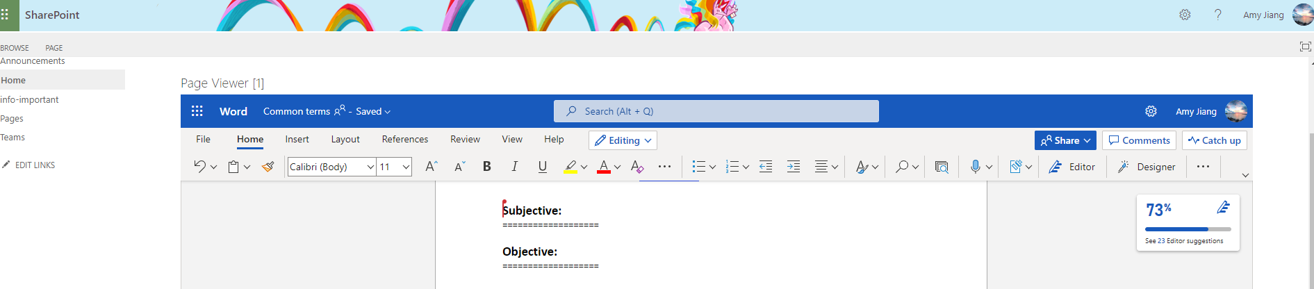Click the 73% Editor score progress bar
Image resolution: width=1314 pixels, height=289 pixels.
pyautogui.click(x=1188, y=229)
